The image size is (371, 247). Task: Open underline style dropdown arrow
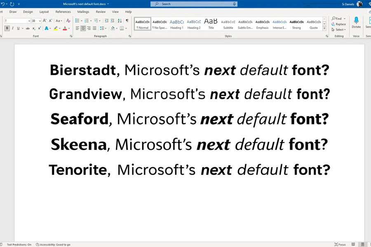[x=23, y=28]
